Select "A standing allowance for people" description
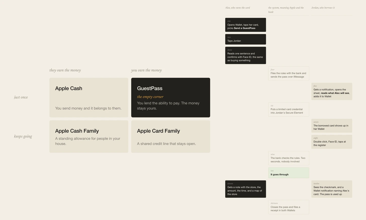Image resolution: width=366 pixels, height=220 pixels. click(x=88, y=141)
